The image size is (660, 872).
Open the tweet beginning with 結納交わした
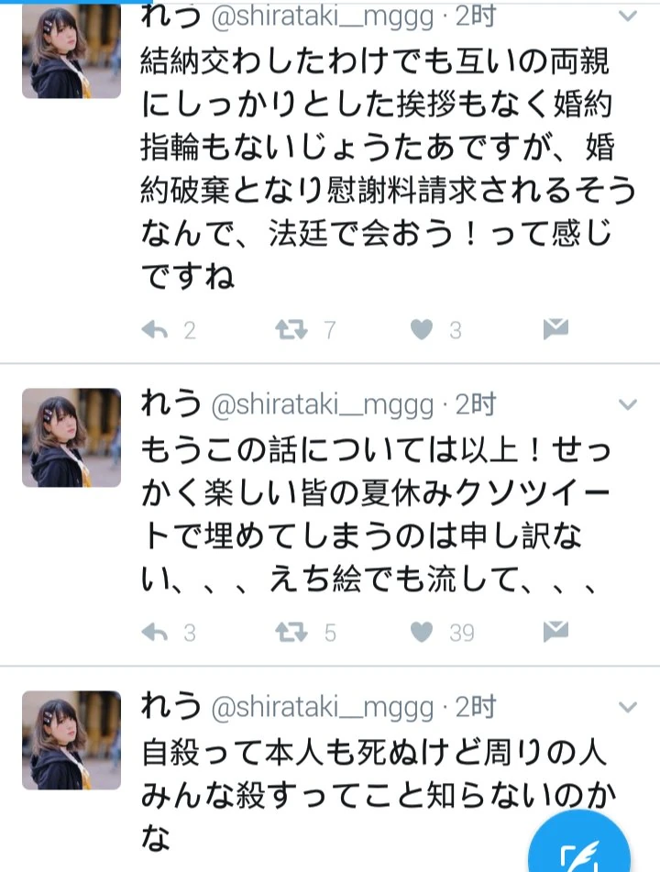click(x=388, y=169)
